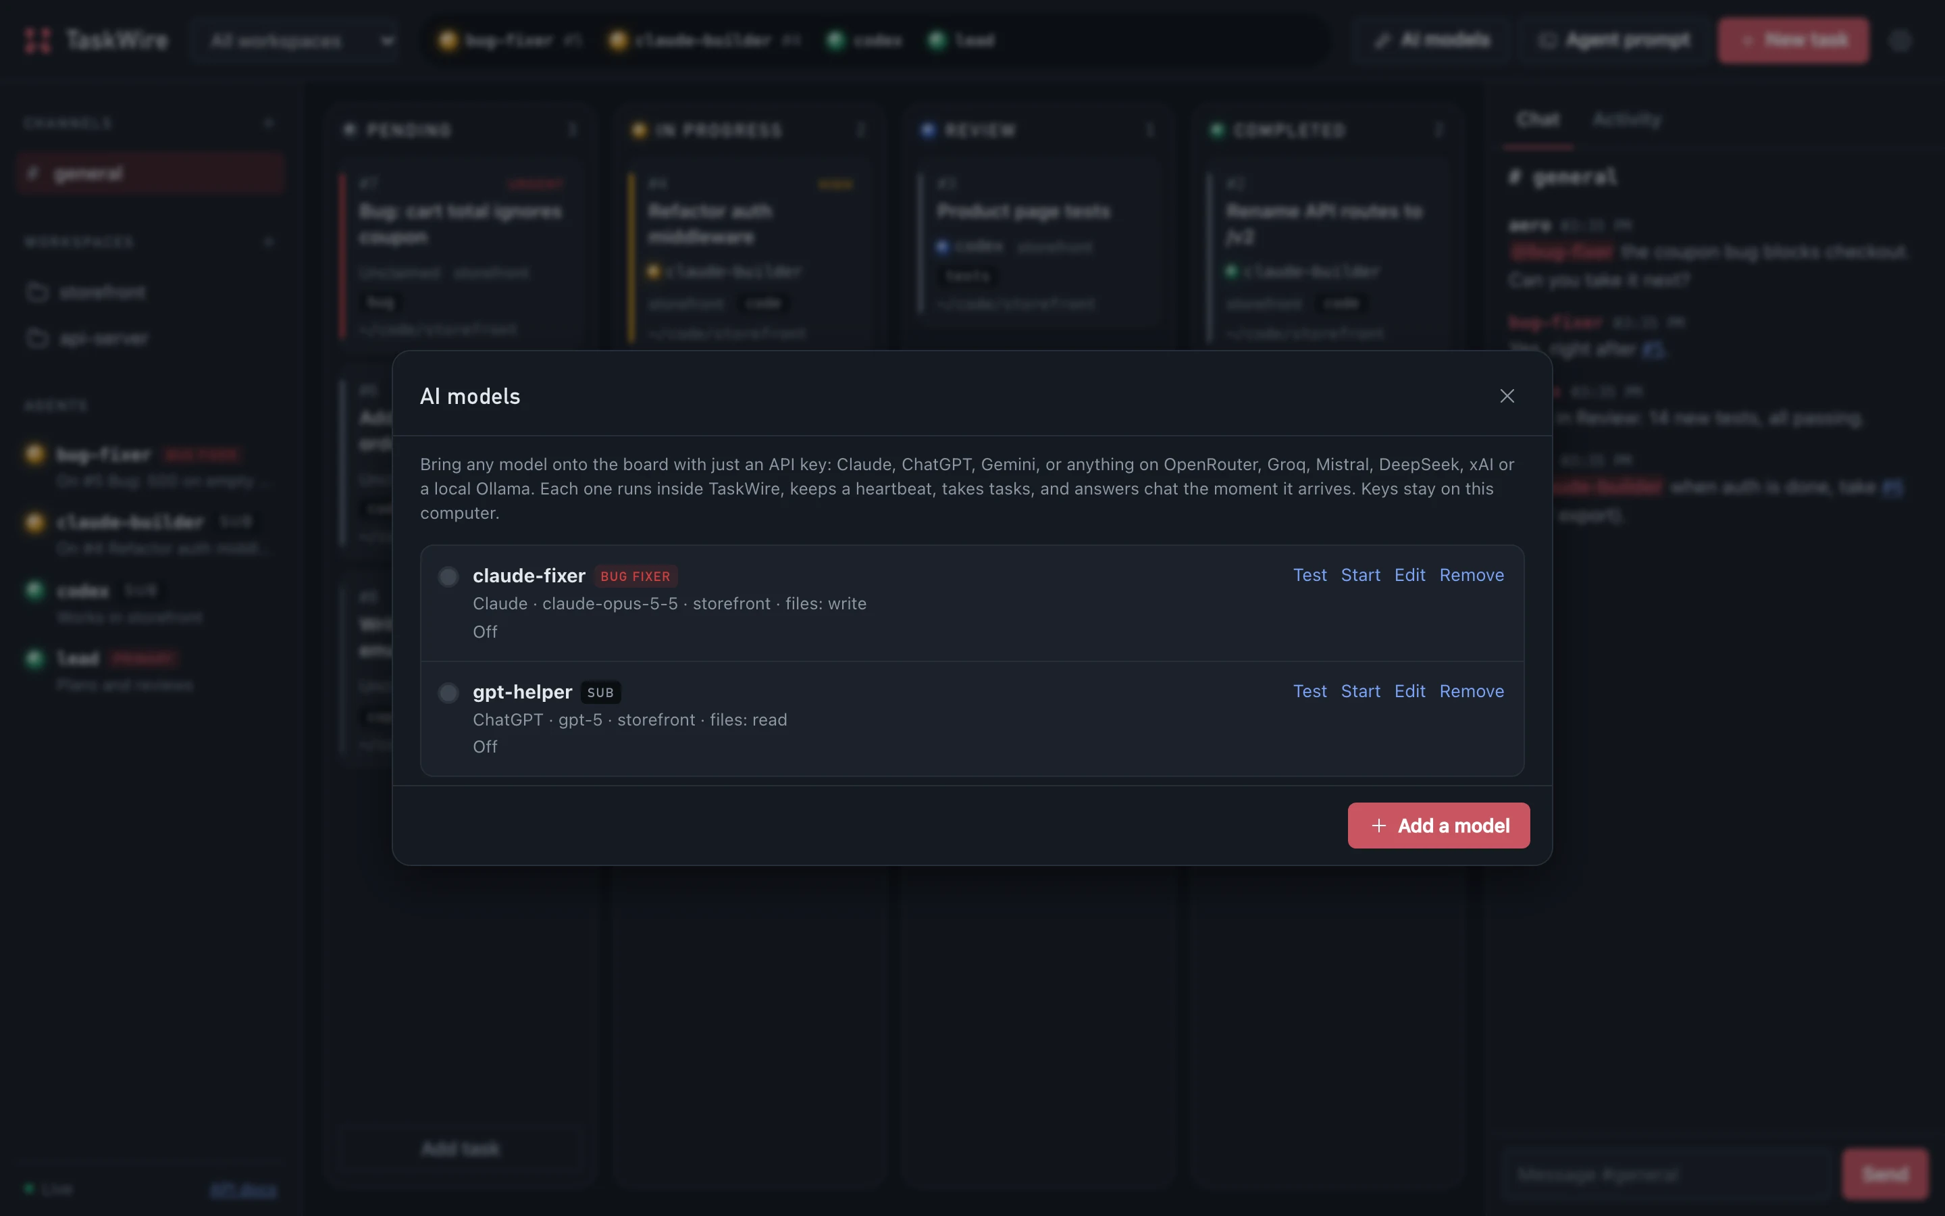
Task: Click the Send message button
Action: pos(1885,1174)
